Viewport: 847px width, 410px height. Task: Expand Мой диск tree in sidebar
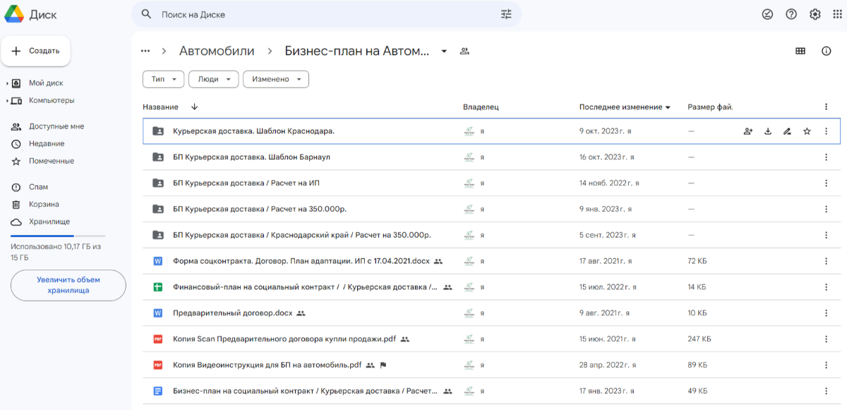[6, 83]
